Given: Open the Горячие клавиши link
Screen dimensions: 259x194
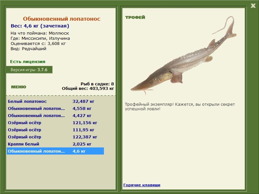Looking at the screenshot, I should point(142,185).
